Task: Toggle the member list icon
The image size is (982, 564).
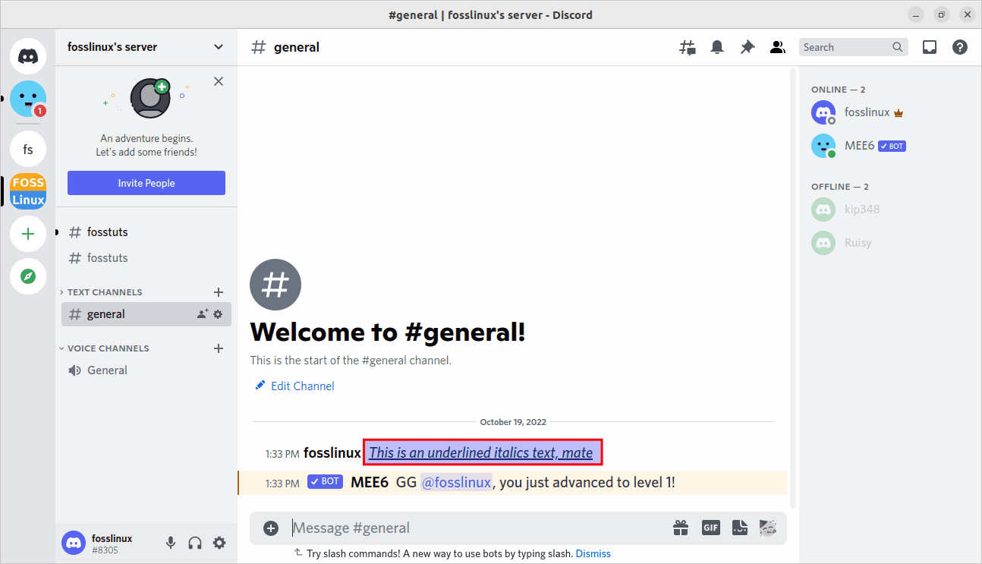Action: [x=777, y=47]
